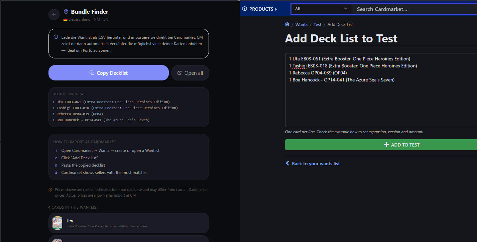The height and width of the screenshot is (242, 477).
Task: Click the warning icon beside the price disclaimer
Action: pyautogui.click(x=50, y=190)
